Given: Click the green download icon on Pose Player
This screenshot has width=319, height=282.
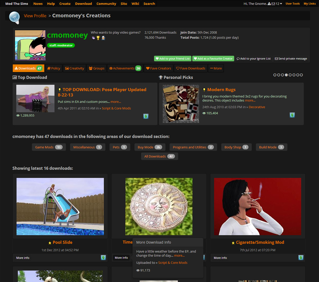Looking at the screenshot, I should [145, 116].
